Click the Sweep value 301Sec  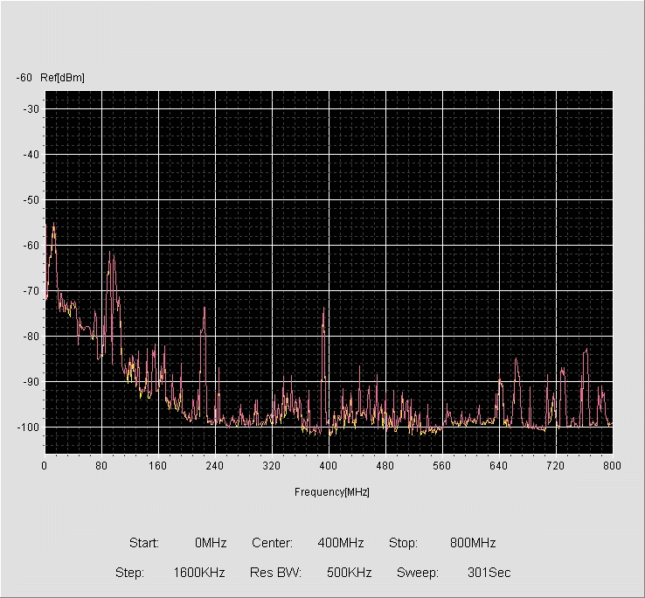(x=489, y=573)
